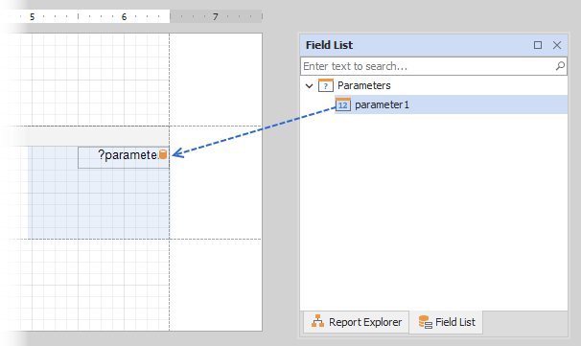Click the Field List panel title

pyautogui.click(x=329, y=45)
